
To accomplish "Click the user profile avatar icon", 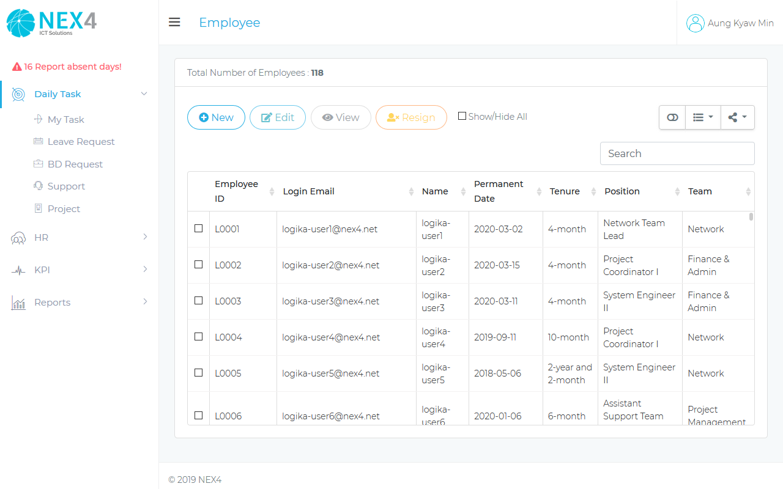I will (x=695, y=23).
